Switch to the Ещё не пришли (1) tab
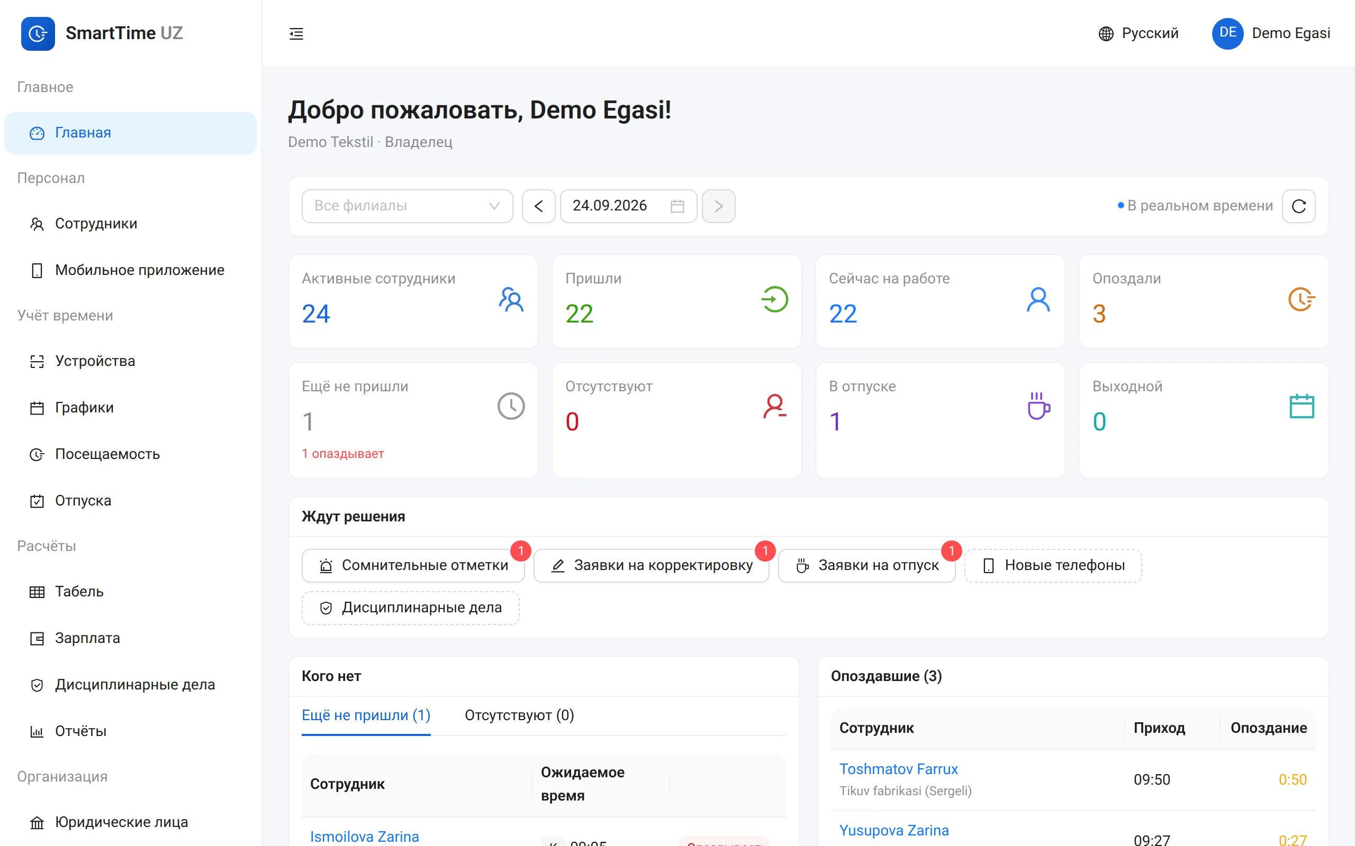This screenshot has width=1355, height=846. click(x=366, y=715)
